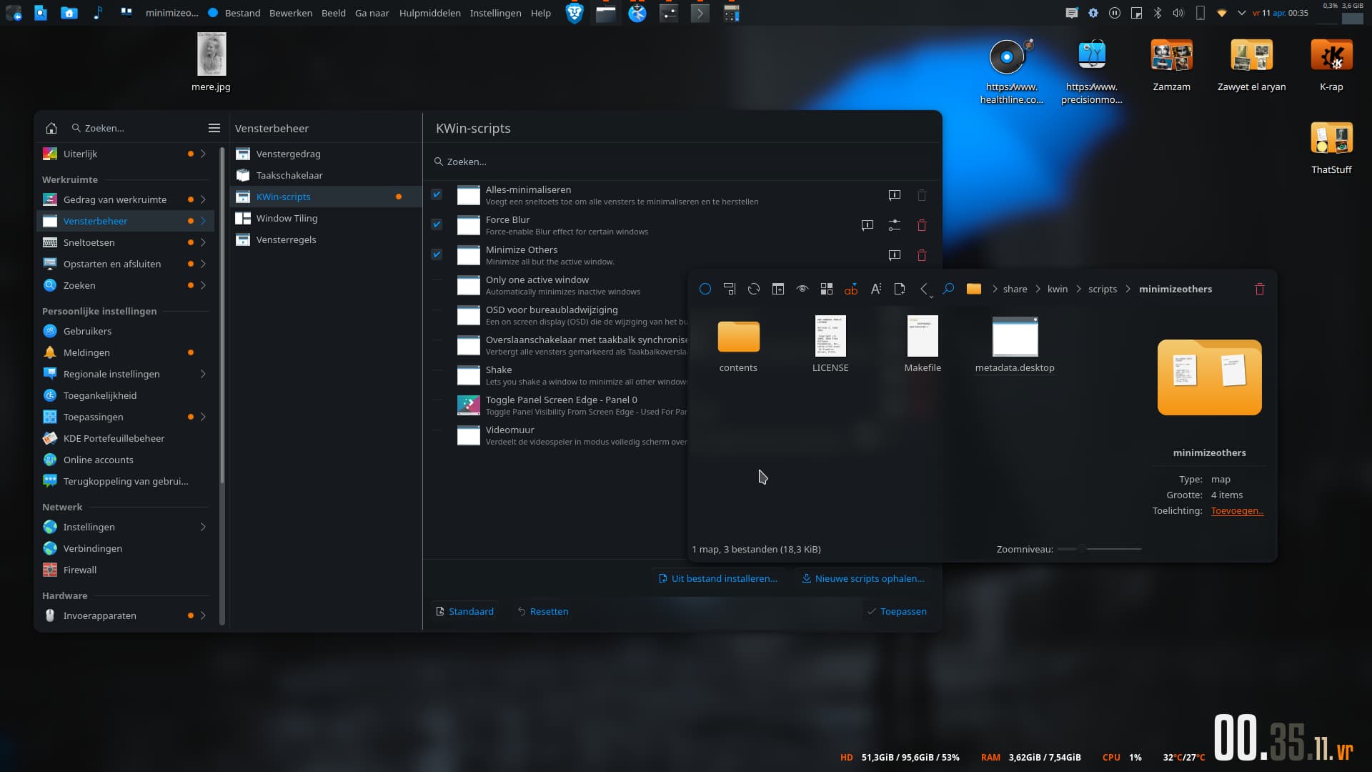Click the new file icon in file manager toolbar
This screenshot has height=772, width=1372.
[900, 289]
